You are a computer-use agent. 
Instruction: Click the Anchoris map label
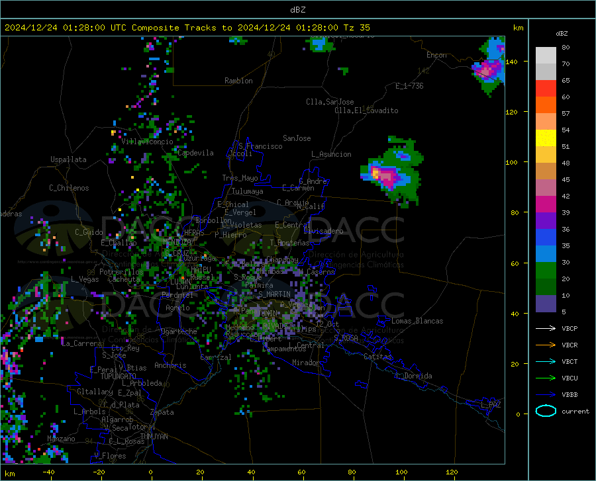pos(170,365)
